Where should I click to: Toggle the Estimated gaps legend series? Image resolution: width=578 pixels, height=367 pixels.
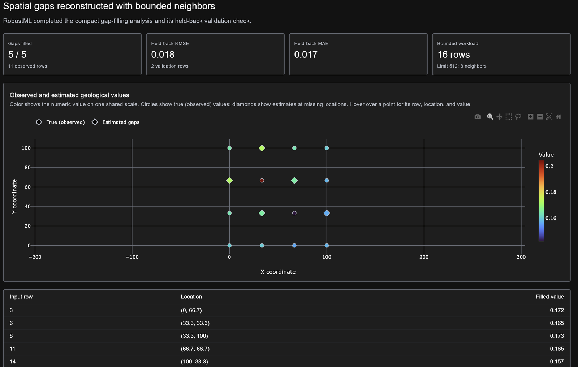coord(115,122)
